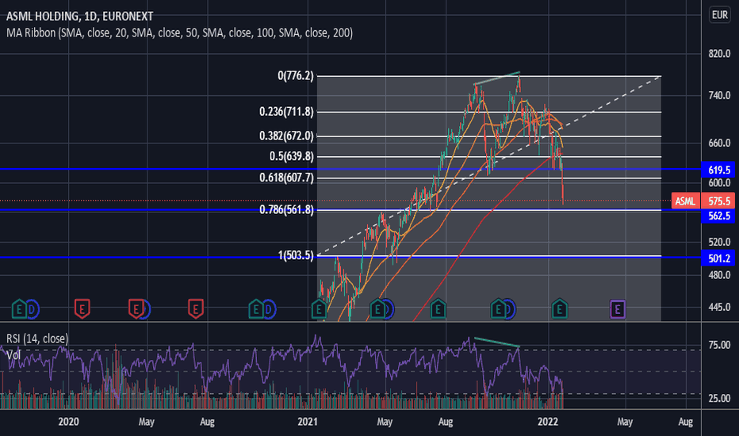Click dividend marker beside April 2020 earnings
This screenshot has width=739, height=436.
tap(146, 310)
